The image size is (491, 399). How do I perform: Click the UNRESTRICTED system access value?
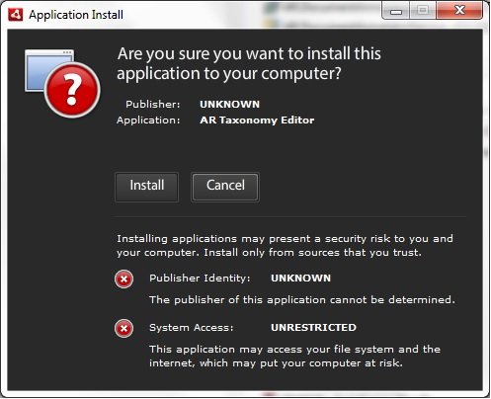(313, 328)
